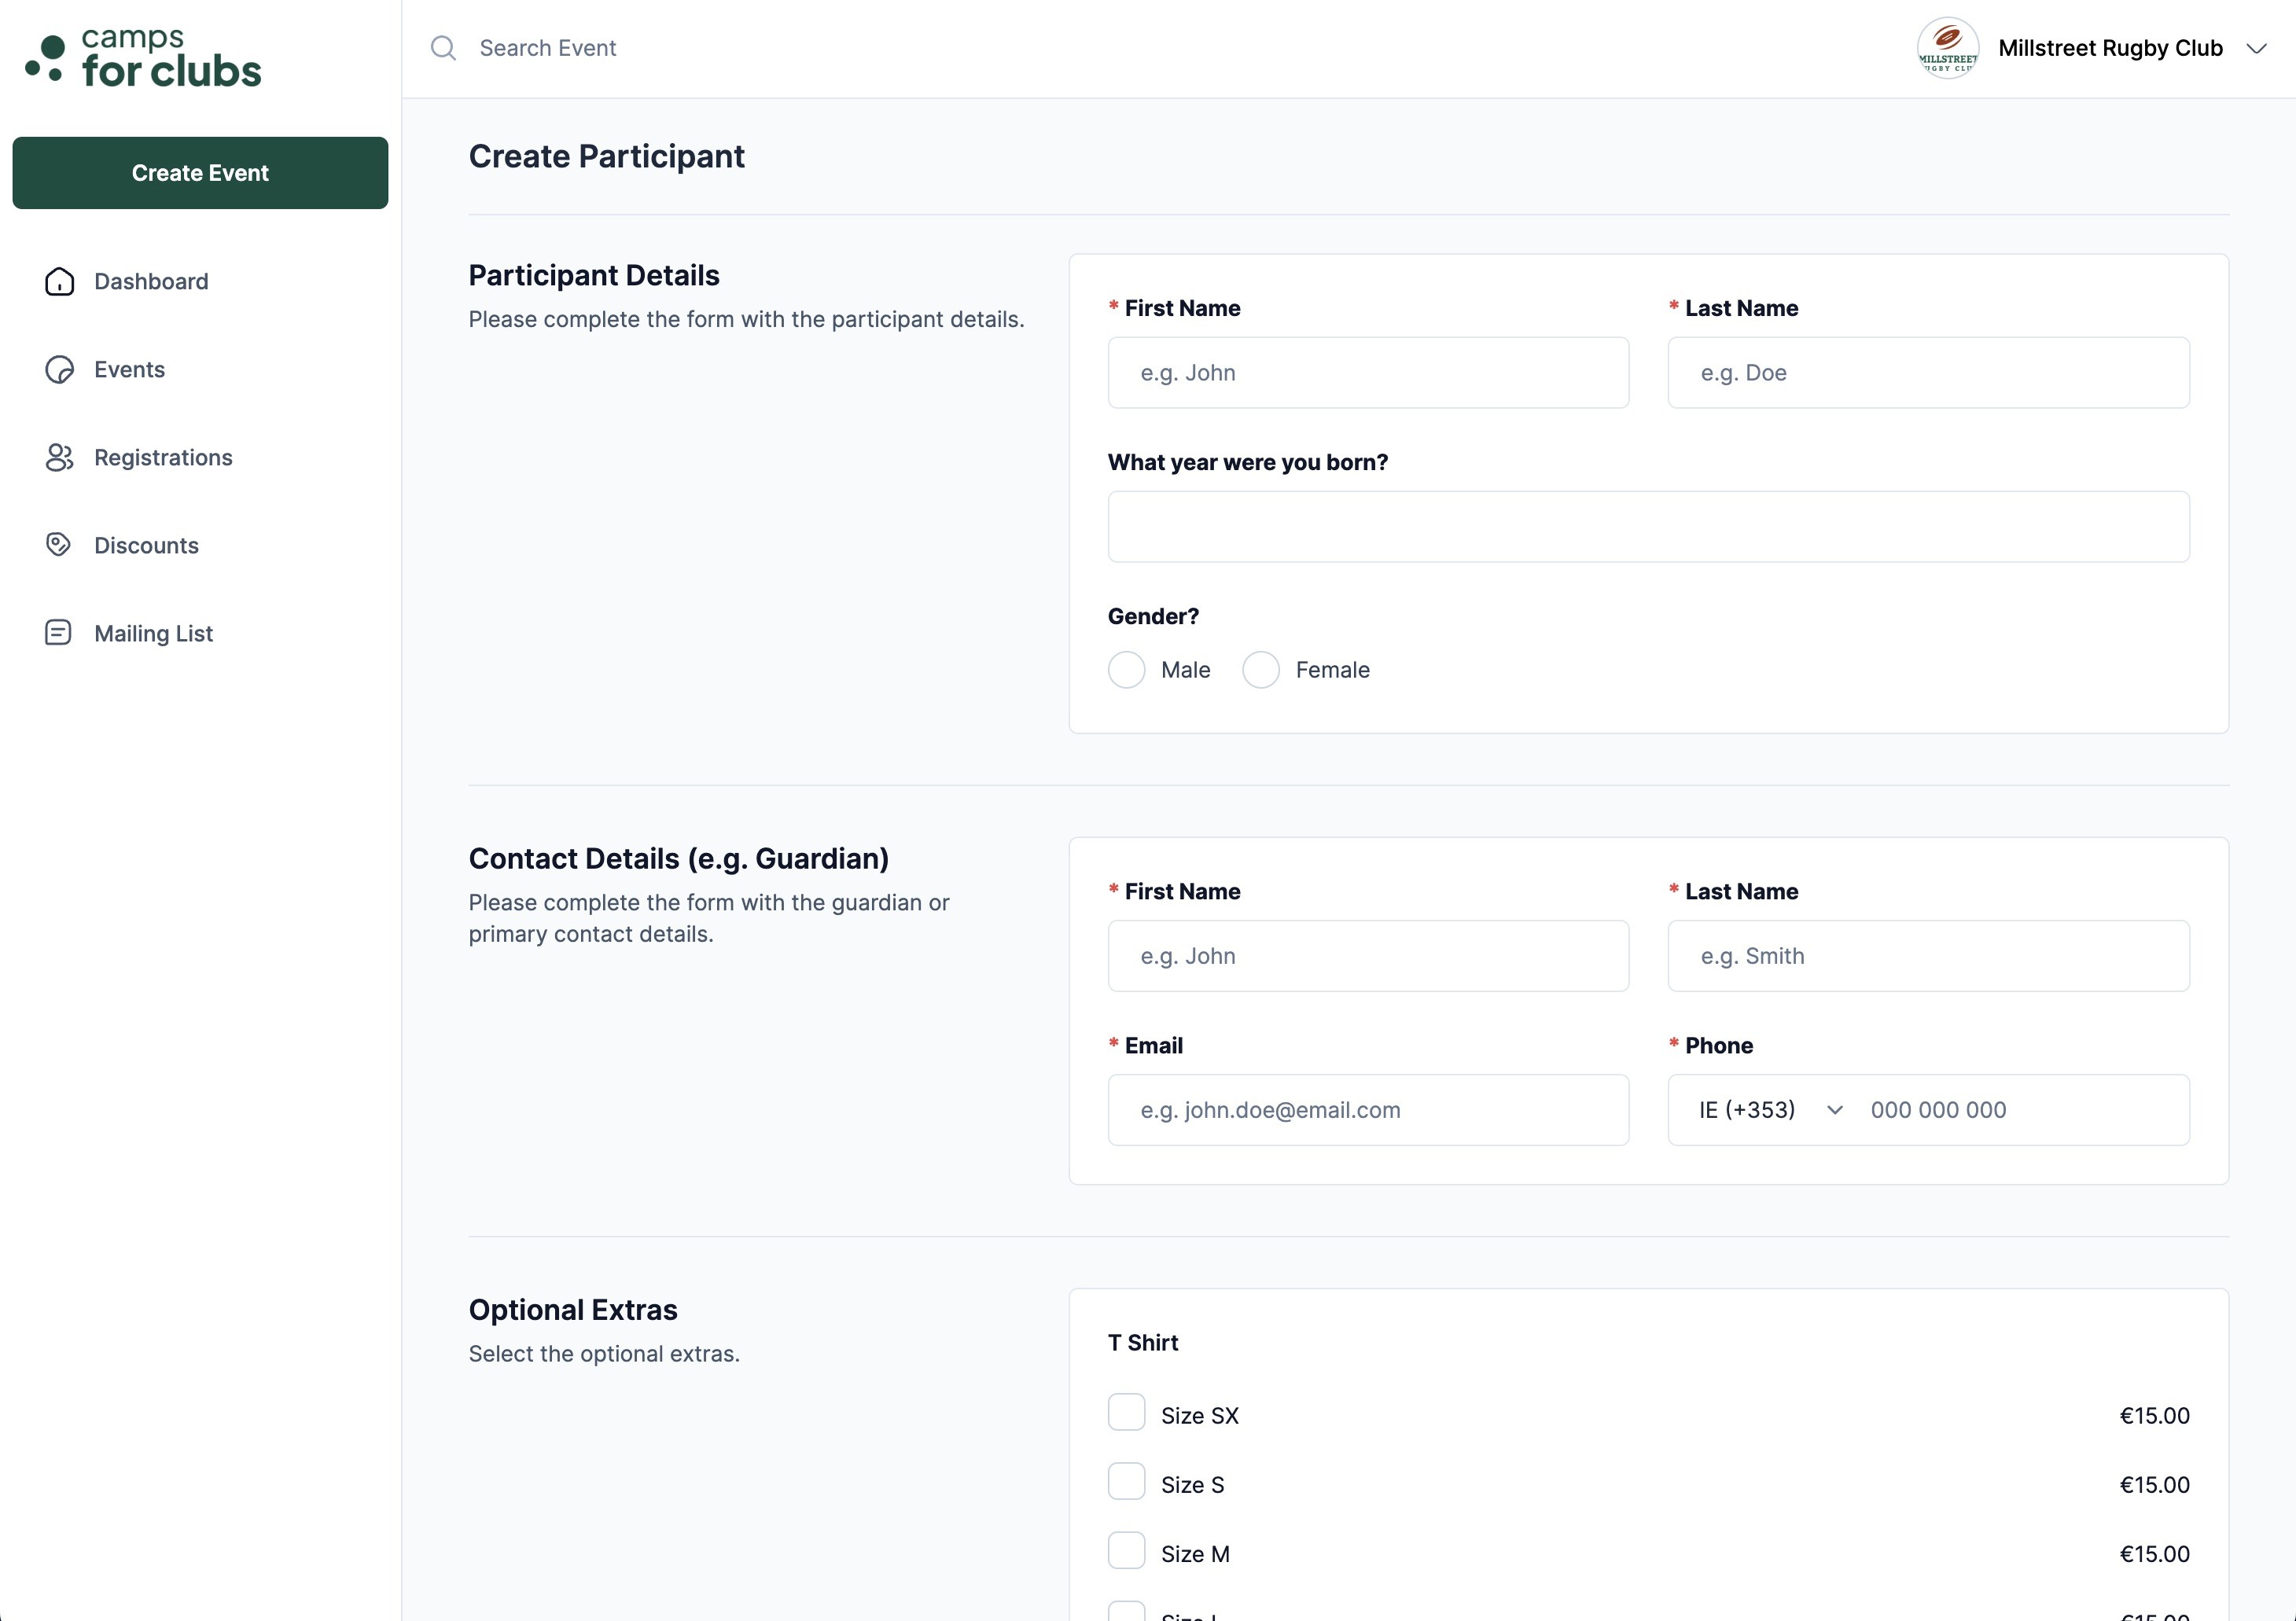Focus the participant First Name field
The width and height of the screenshot is (2296, 1621).
click(x=1367, y=372)
